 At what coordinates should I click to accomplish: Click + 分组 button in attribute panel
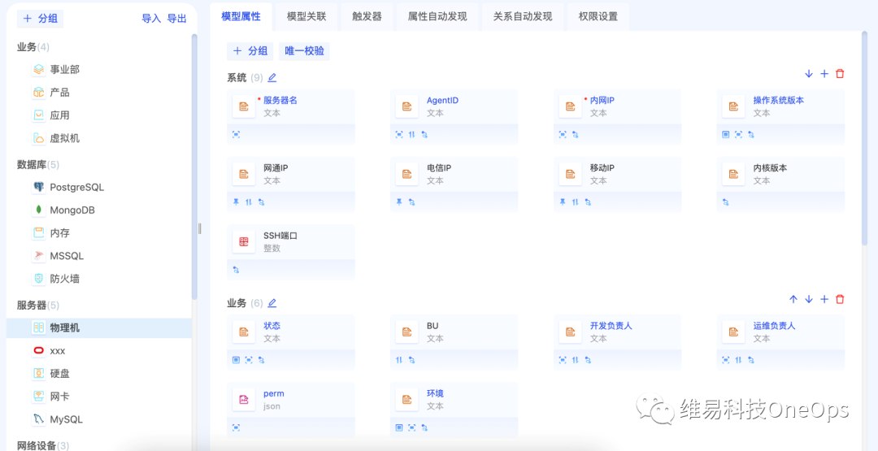(250, 51)
